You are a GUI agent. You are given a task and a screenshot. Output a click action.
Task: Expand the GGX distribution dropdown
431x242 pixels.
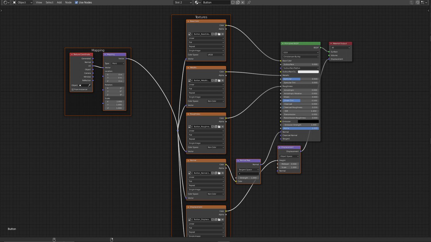(x=300, y=53)
